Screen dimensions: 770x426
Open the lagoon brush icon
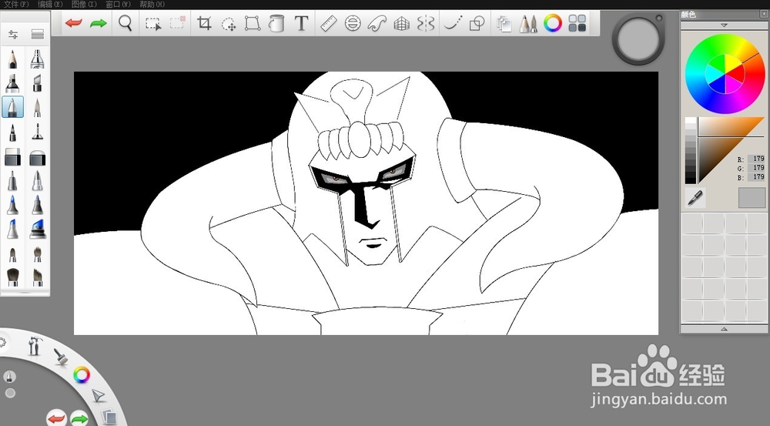[x=61, y=357]
